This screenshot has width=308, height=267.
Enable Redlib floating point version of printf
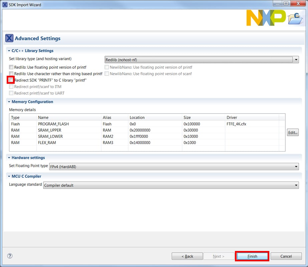pyautogui.click(x=11, y=67)
